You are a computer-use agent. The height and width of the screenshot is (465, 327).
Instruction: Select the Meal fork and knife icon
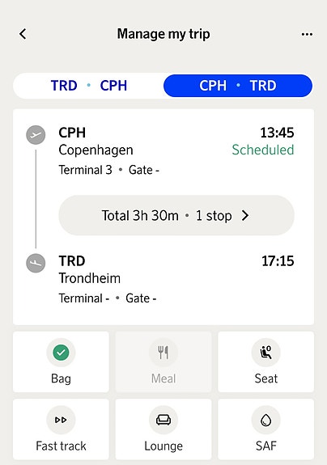click(163, 353)
